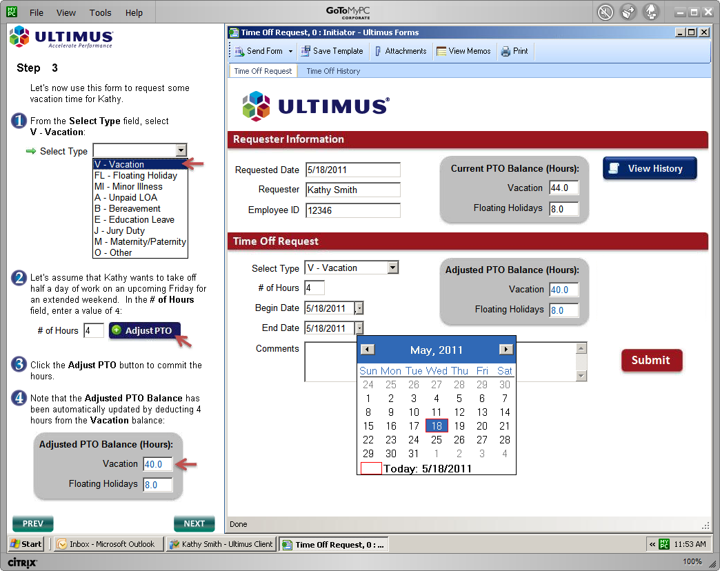
Task: Expand the tutorial Select Type dropdown arrow
Action: click(x=181, y=150)
